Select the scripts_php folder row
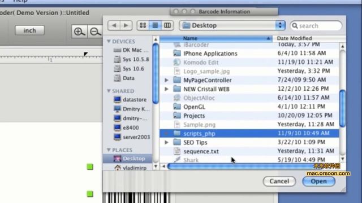The height and width of the screenshot is (203, 362). pos(249,134)
